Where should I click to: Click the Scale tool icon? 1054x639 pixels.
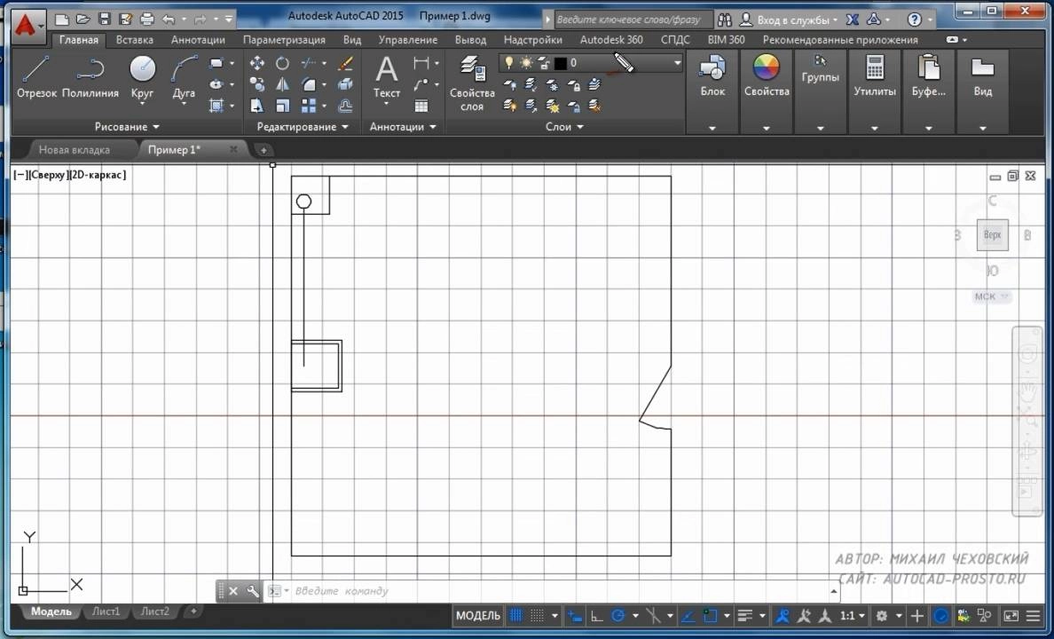point(282,106)
